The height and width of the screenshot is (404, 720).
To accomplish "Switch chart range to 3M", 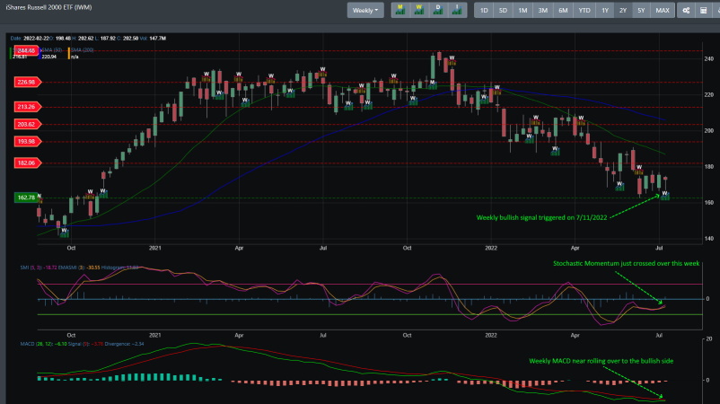I will pos(543,10).
